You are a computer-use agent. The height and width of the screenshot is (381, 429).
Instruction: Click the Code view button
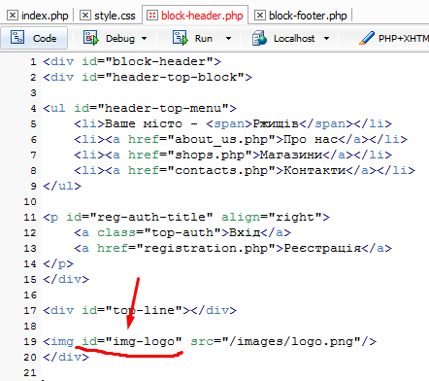34,38
